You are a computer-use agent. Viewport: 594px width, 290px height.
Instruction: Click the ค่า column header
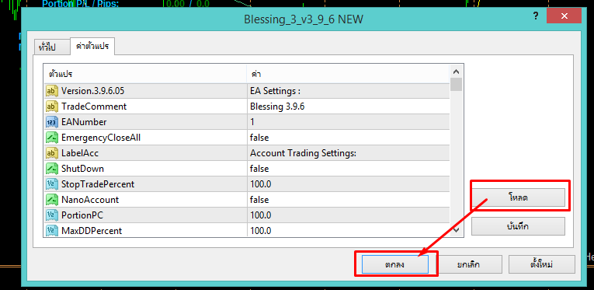pyautogui.click(x=348, y=74)
